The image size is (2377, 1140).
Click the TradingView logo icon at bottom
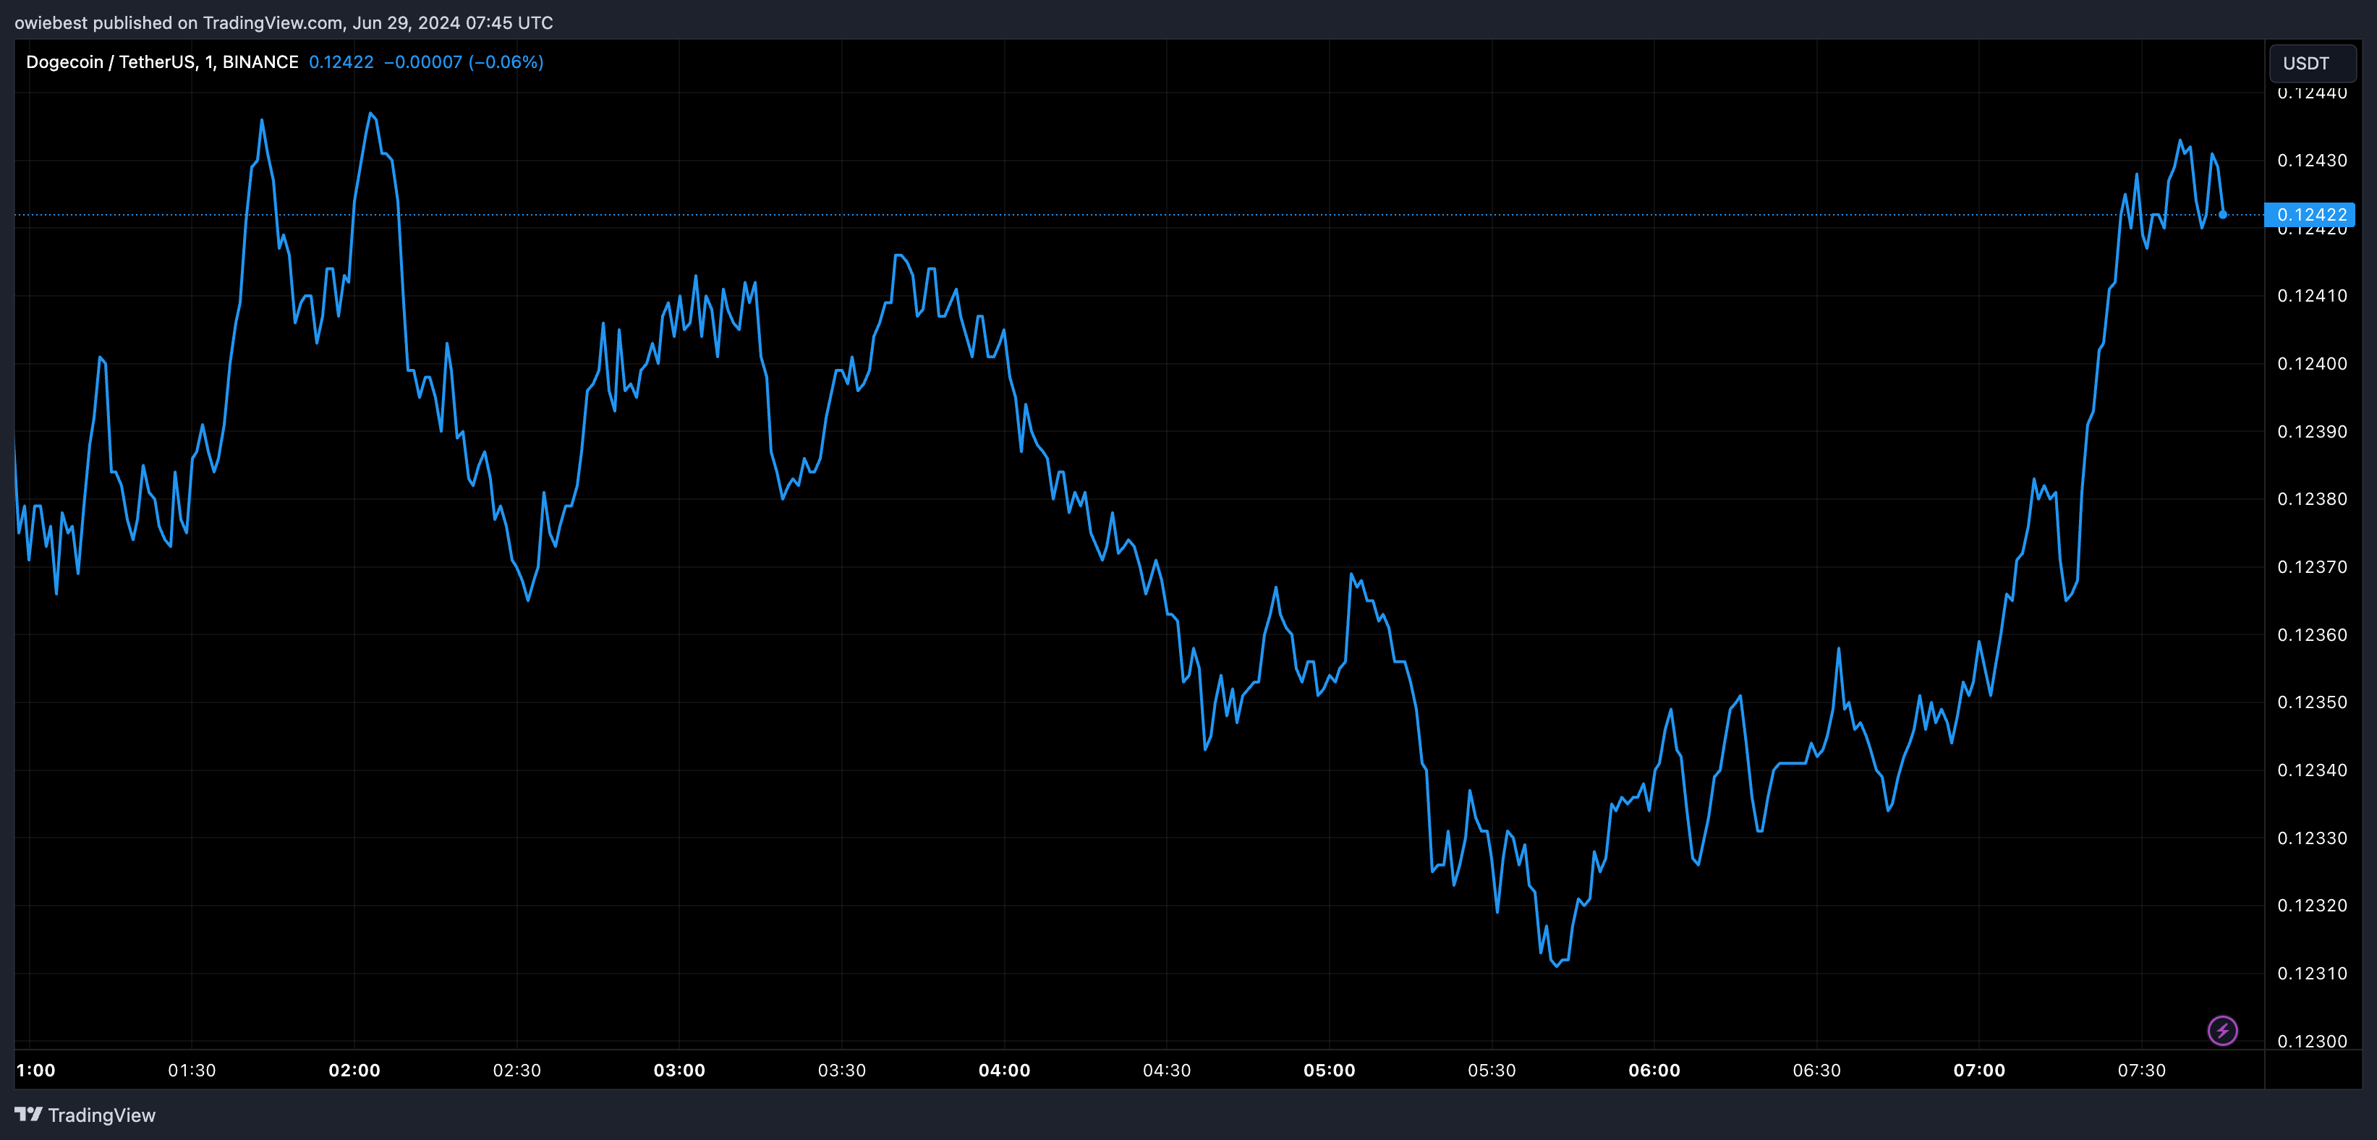point(29,1114)
